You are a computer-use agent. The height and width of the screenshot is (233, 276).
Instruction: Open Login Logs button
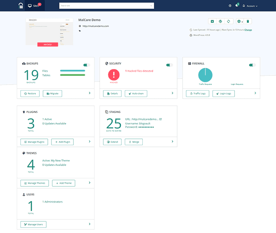point(223,93)
